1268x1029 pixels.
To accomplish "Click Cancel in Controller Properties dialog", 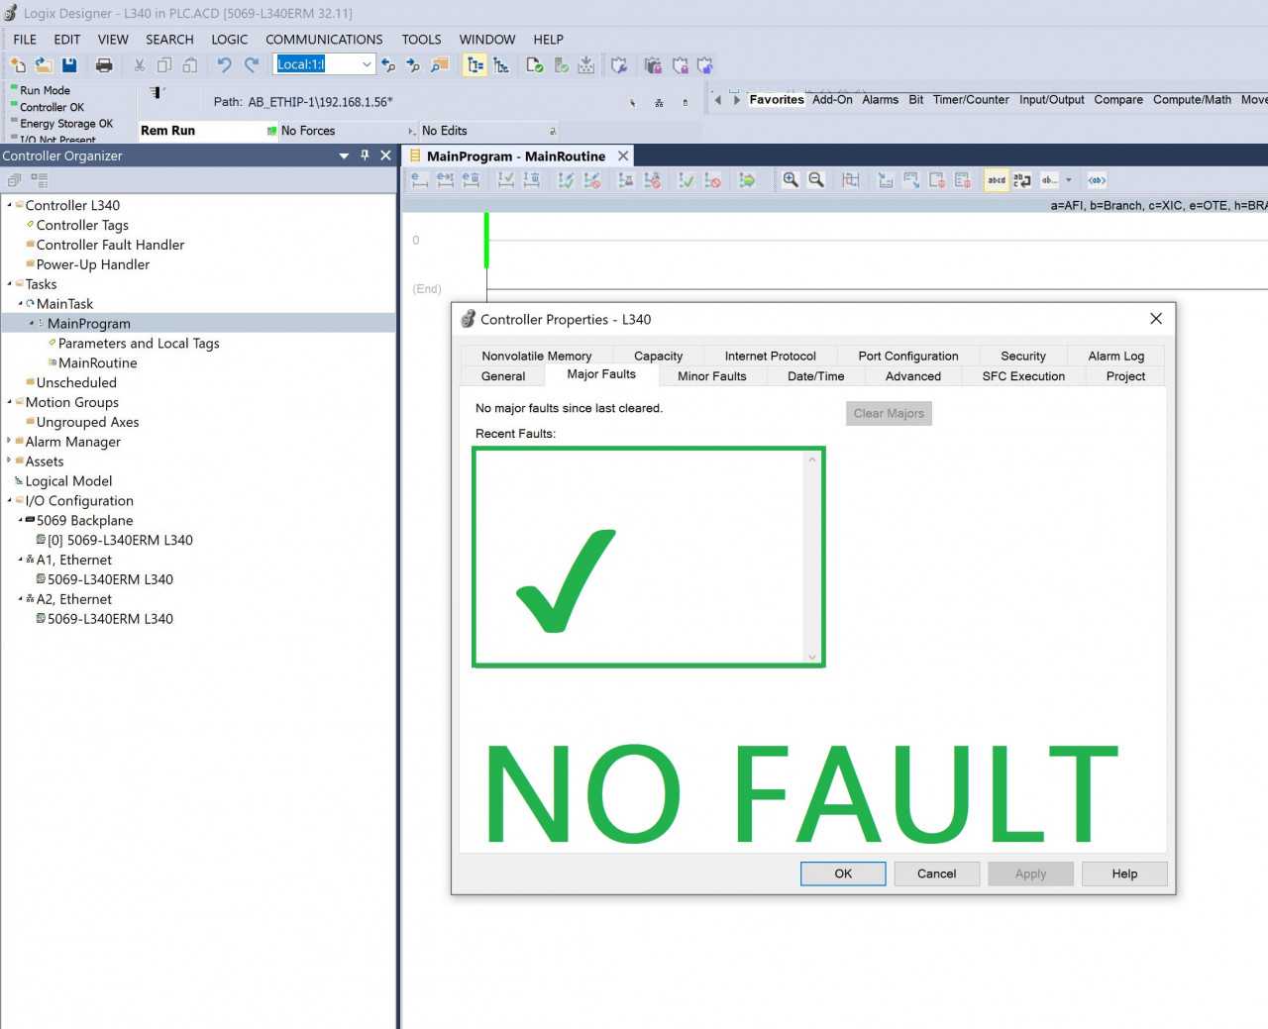I will 937,874.
